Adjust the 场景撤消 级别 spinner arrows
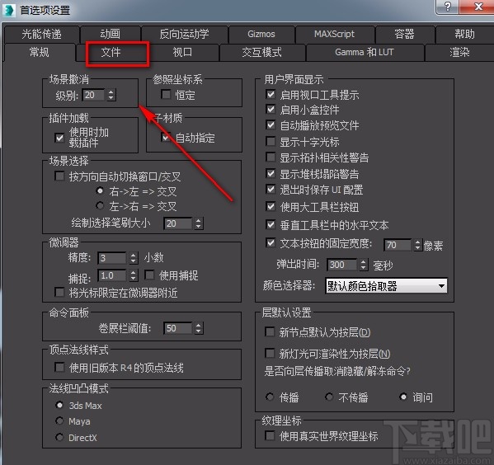This screenshot has width=494, height=465. coord(111,95)
